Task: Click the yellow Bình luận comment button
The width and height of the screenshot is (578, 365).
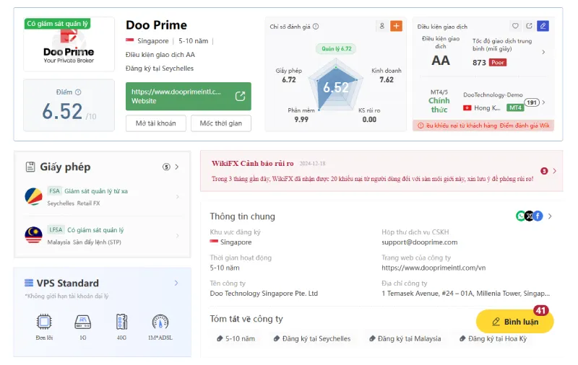Action: tap(514, 322)
